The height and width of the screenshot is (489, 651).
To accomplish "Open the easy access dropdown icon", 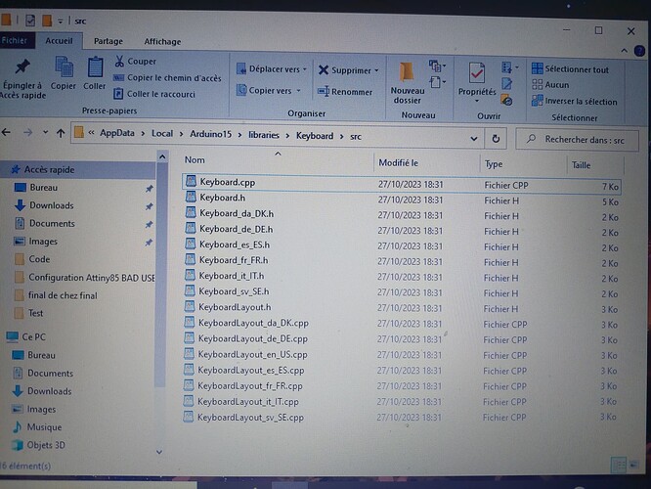I will pos(437,82).
